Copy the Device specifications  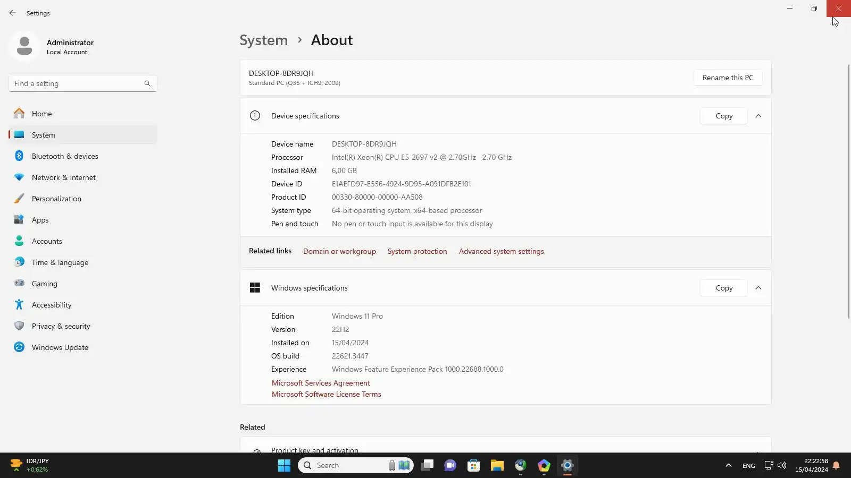click(724, 116)
